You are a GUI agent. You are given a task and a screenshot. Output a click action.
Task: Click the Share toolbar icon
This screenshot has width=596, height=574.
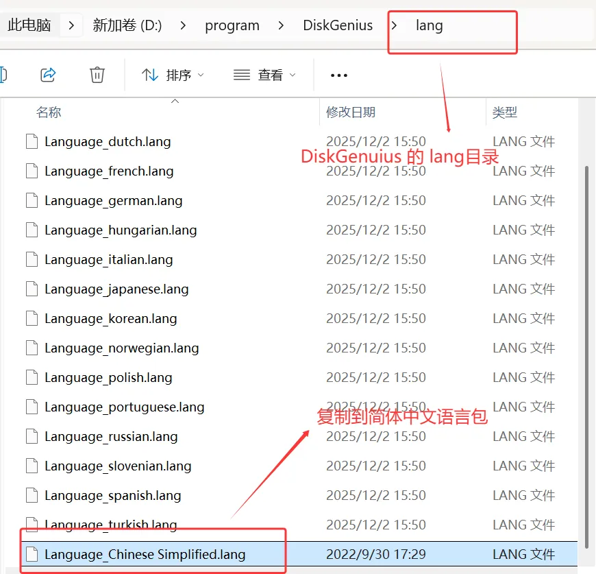48,75
